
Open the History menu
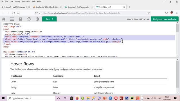pos(17,1)
